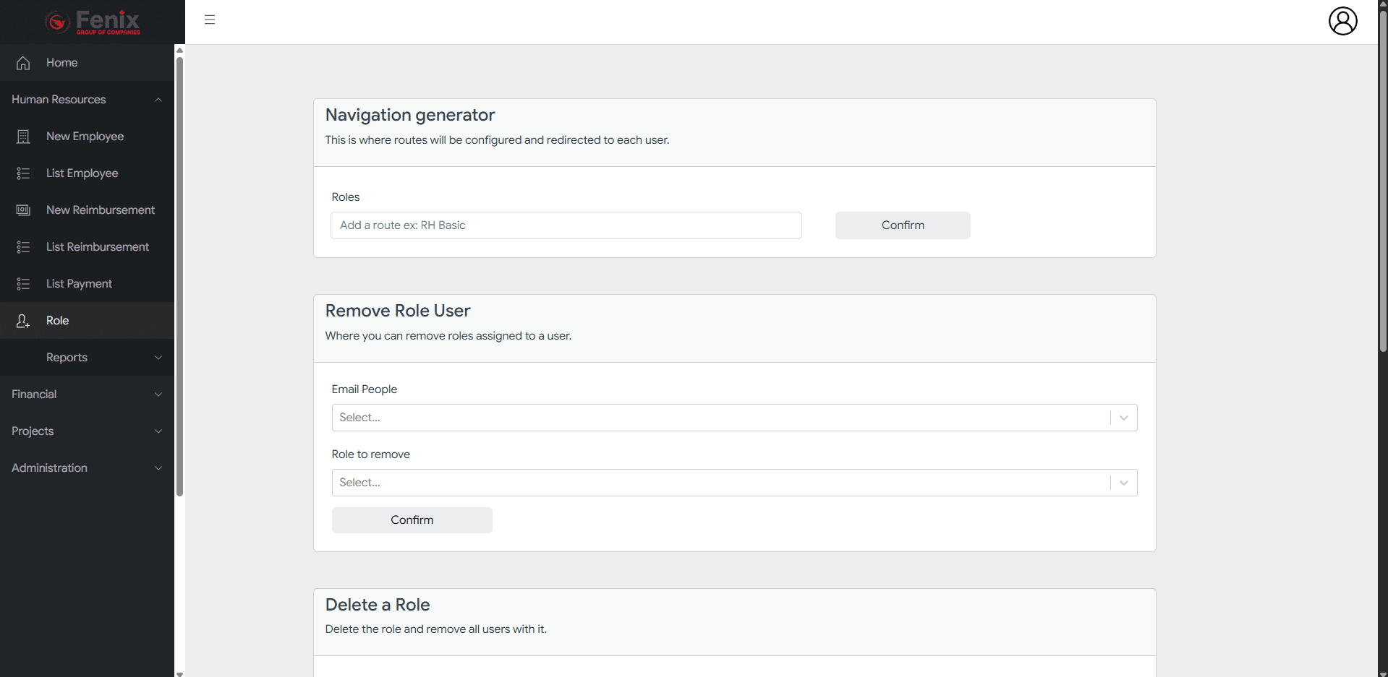Click the Remove Role User heading
Viewport: 1388px width, 677px height.
398,311
